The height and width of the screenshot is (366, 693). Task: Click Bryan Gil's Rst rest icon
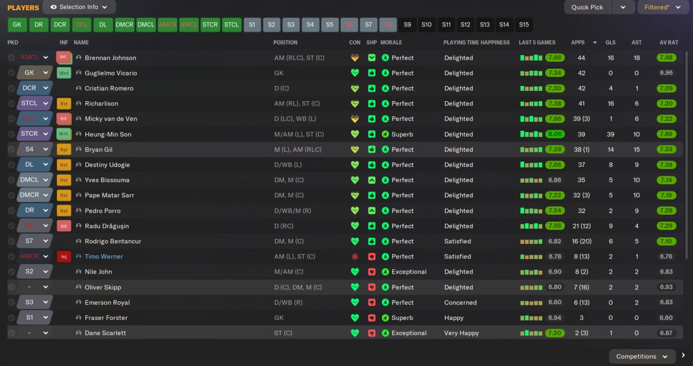click(64, 150)
